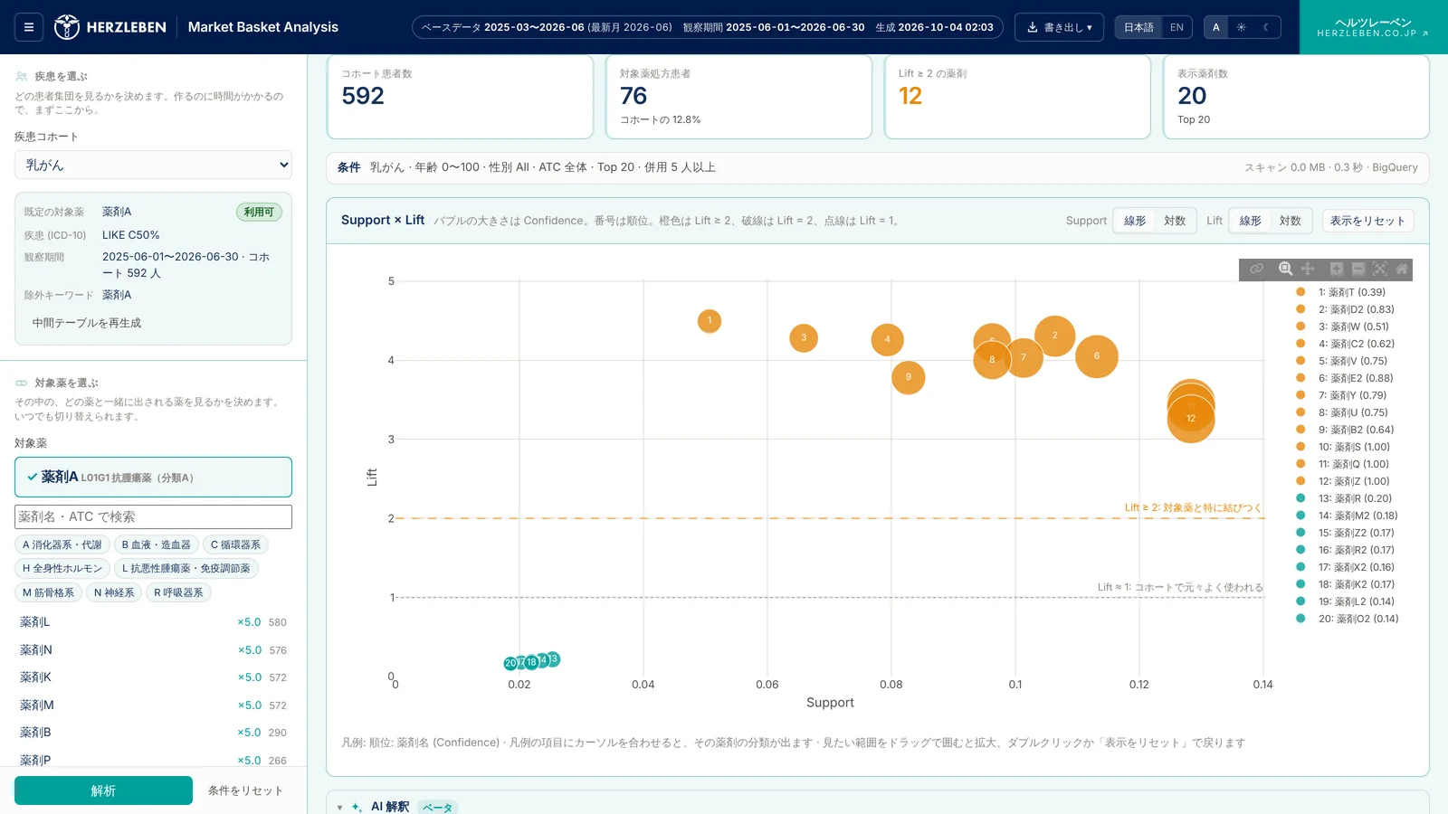
Task: Click the autoscale icon in chart toolbar
Action: coord(1379,269)
